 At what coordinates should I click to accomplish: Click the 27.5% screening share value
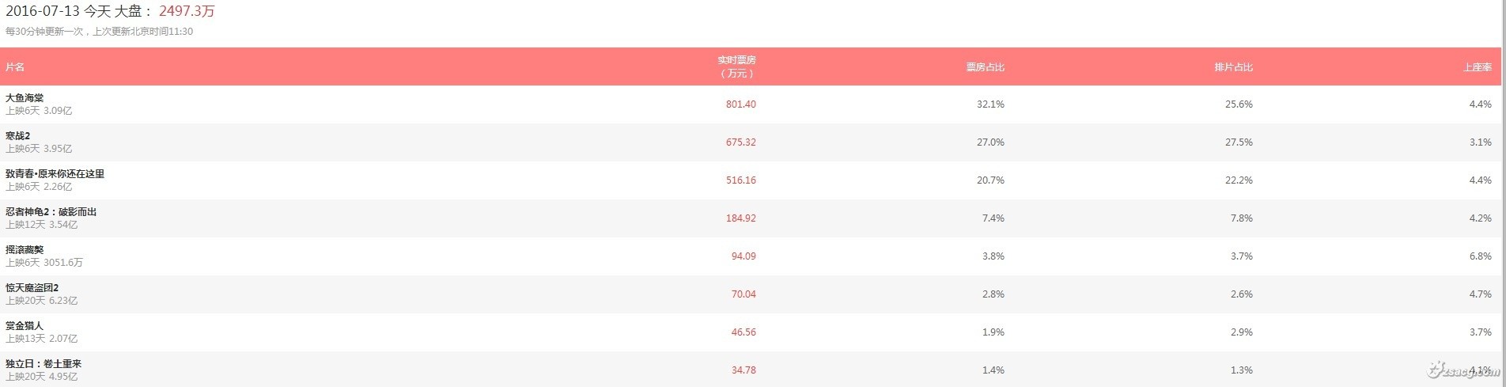click(x=1239, y=142)
